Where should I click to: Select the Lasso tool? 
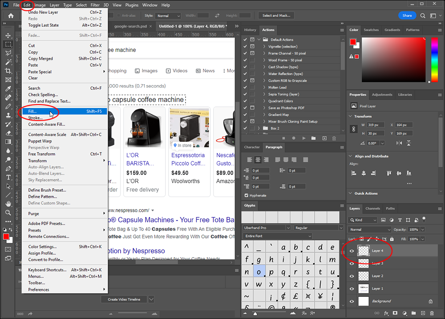(x=8, y=53)
